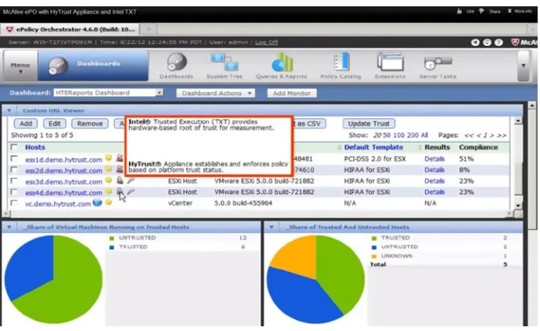Click the Add button
Image resolution: width=540 pixels, height=331 pixels.
click(26, 124)
